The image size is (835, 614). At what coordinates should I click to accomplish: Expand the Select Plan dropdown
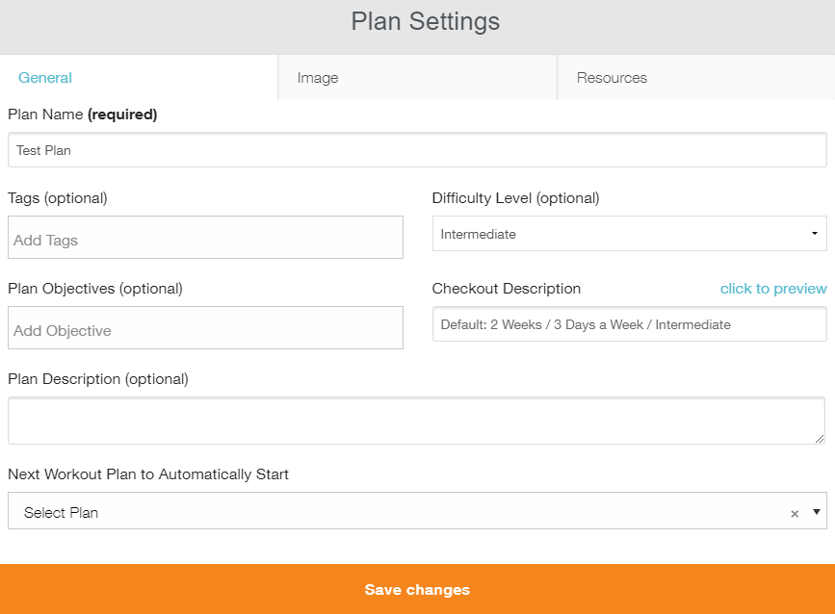tap(818, 512)
